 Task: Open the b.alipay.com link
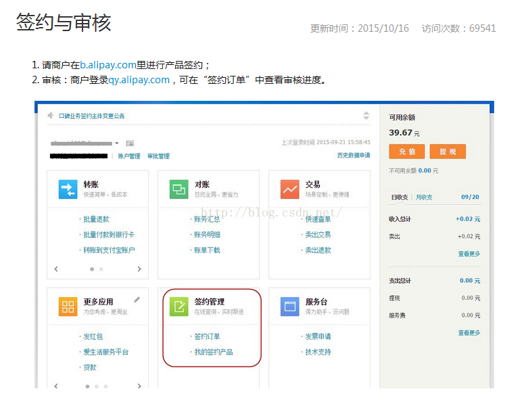click(x=108, y=65)
